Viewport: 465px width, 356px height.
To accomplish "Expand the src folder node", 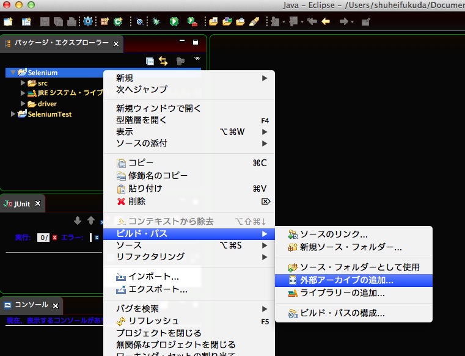I will click(23, 82).
